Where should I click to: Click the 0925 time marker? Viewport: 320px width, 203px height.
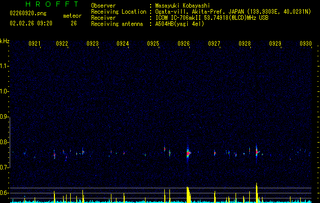coord(153,44)
